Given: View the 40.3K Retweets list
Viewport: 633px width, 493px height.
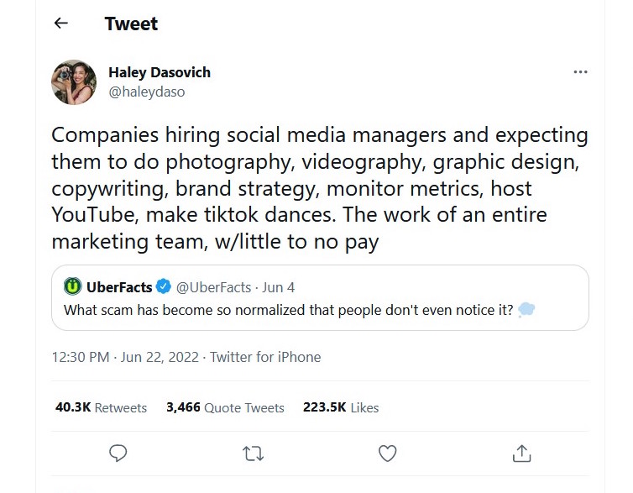Looking at the screenshot, I should (101, 407).
